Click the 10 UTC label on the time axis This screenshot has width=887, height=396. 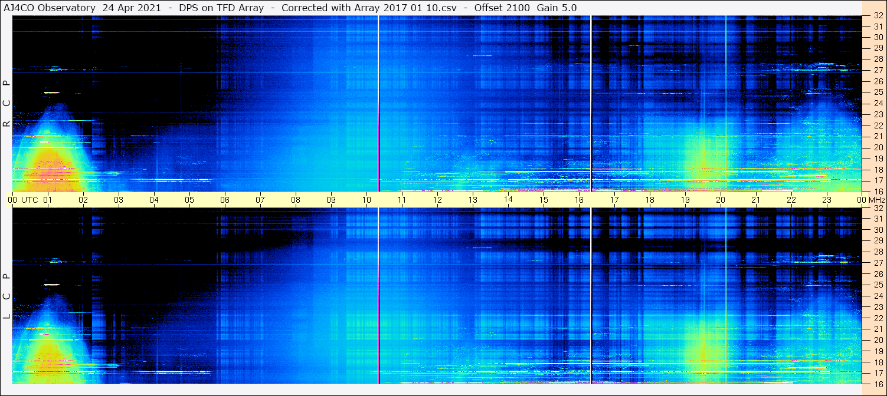366,200
